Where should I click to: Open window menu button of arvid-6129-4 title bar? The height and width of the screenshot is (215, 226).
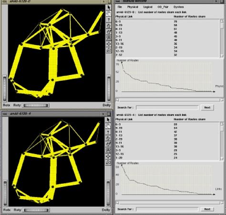coord(5,114)
